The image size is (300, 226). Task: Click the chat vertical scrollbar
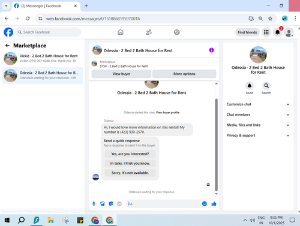pos(216,144)
